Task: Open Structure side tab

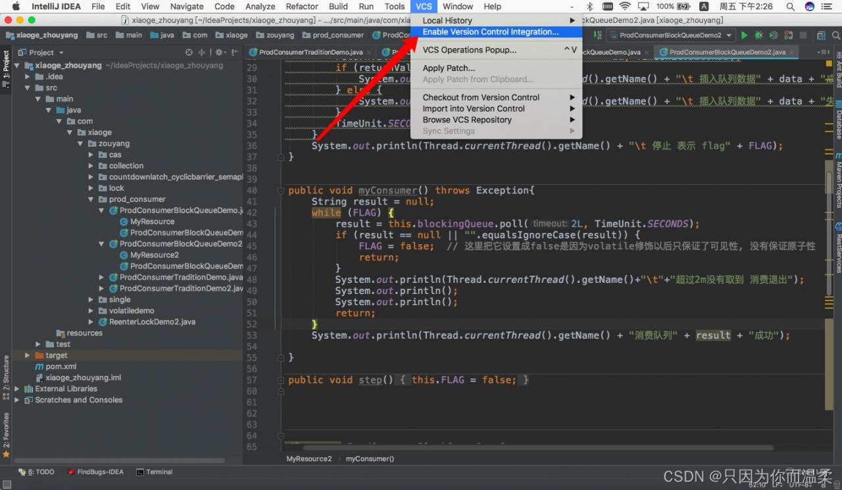Action: tap(6, 378)
